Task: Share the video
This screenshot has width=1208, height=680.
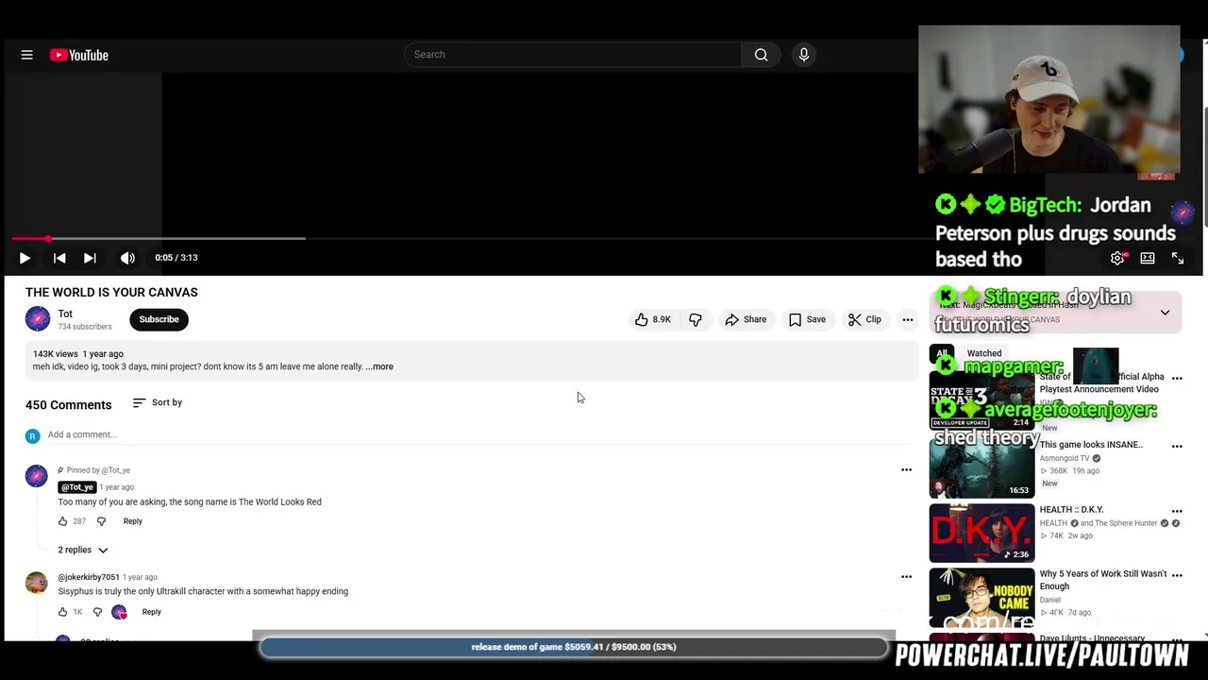Action: coord(746,320)
